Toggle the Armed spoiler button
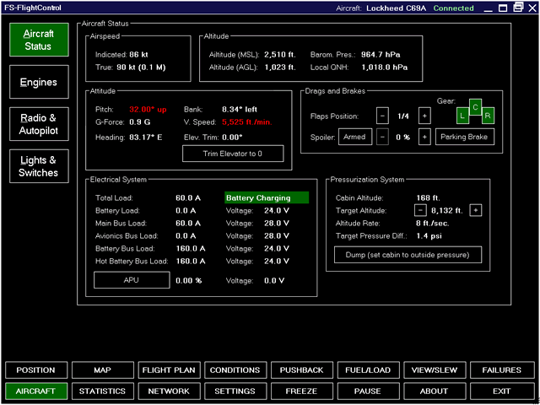The image size is (540, 405). [355, 138]
